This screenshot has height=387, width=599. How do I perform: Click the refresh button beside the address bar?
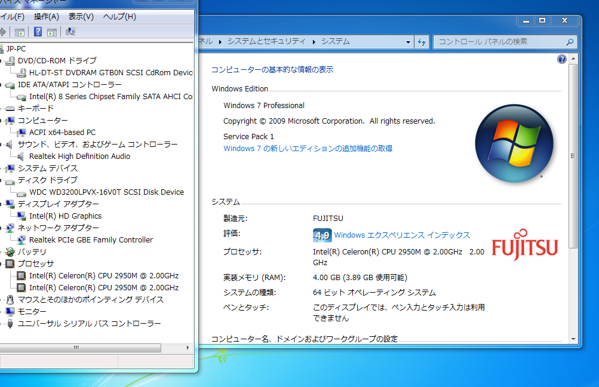coord(422,42)
